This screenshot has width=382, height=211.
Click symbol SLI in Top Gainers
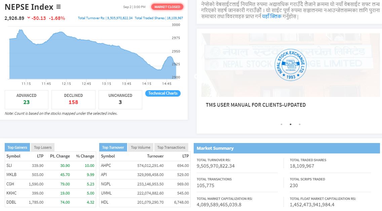tap(9, 165)
